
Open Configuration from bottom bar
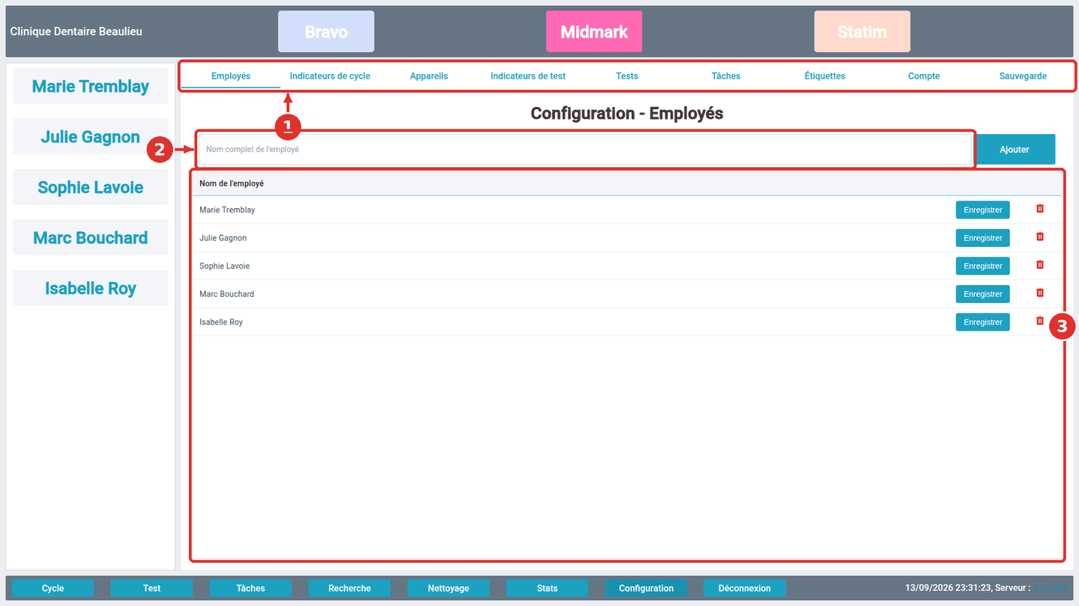[647, 588]
